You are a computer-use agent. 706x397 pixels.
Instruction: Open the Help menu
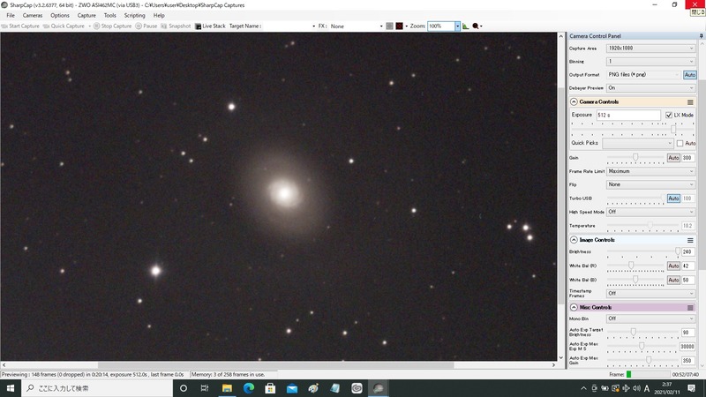[x=159, y=15]
